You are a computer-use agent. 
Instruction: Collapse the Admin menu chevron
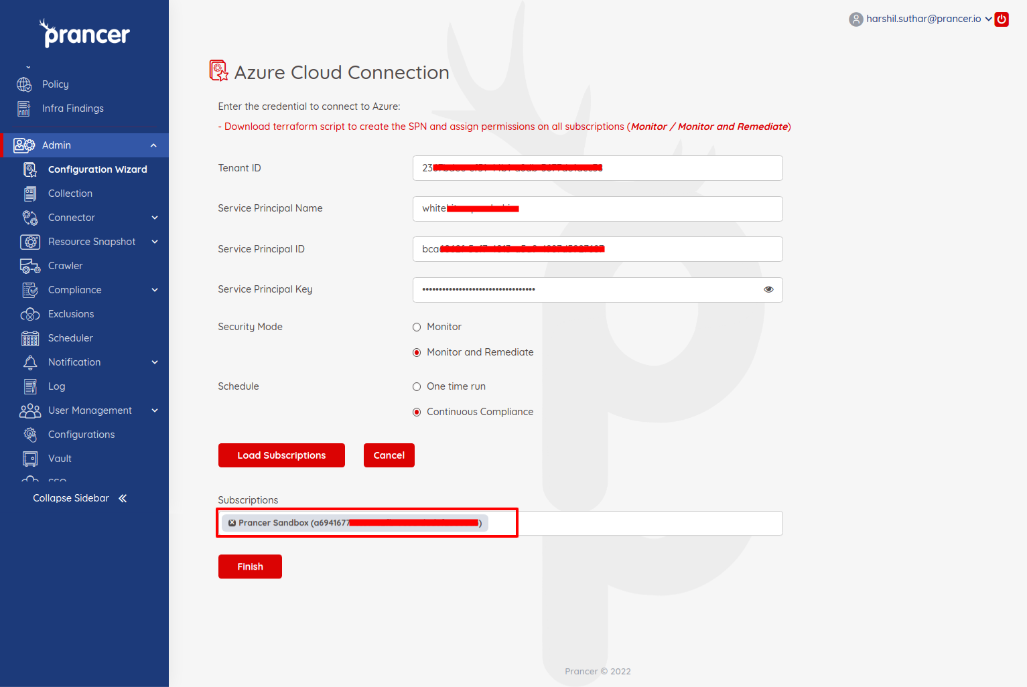pyautogui.click(x=153, y=145)
